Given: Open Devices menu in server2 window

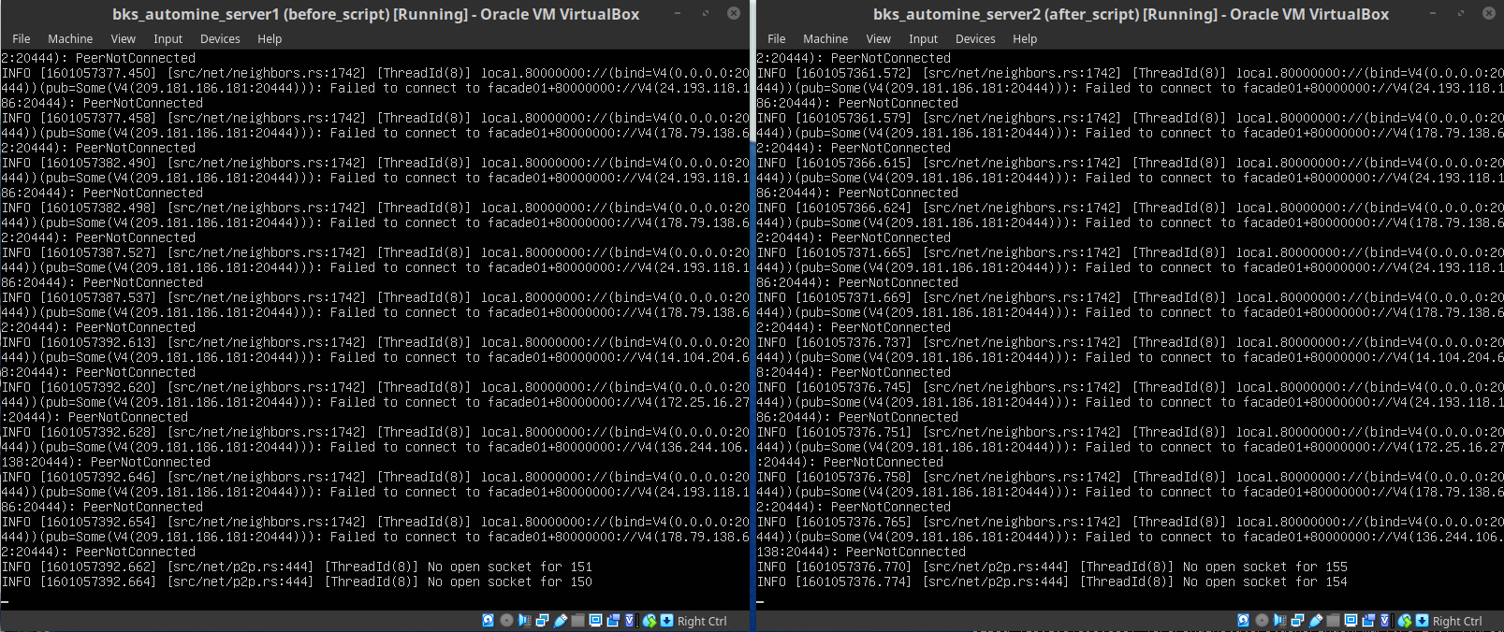Looking at the screenshot, I should point(975,39).
